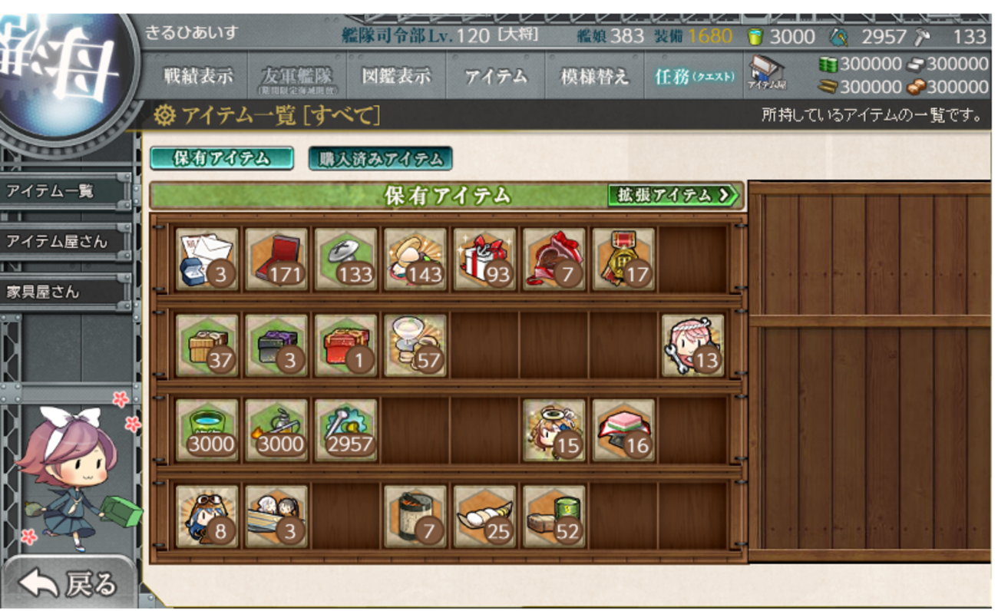Click the hishimochi tricolor item (16)

623,430
